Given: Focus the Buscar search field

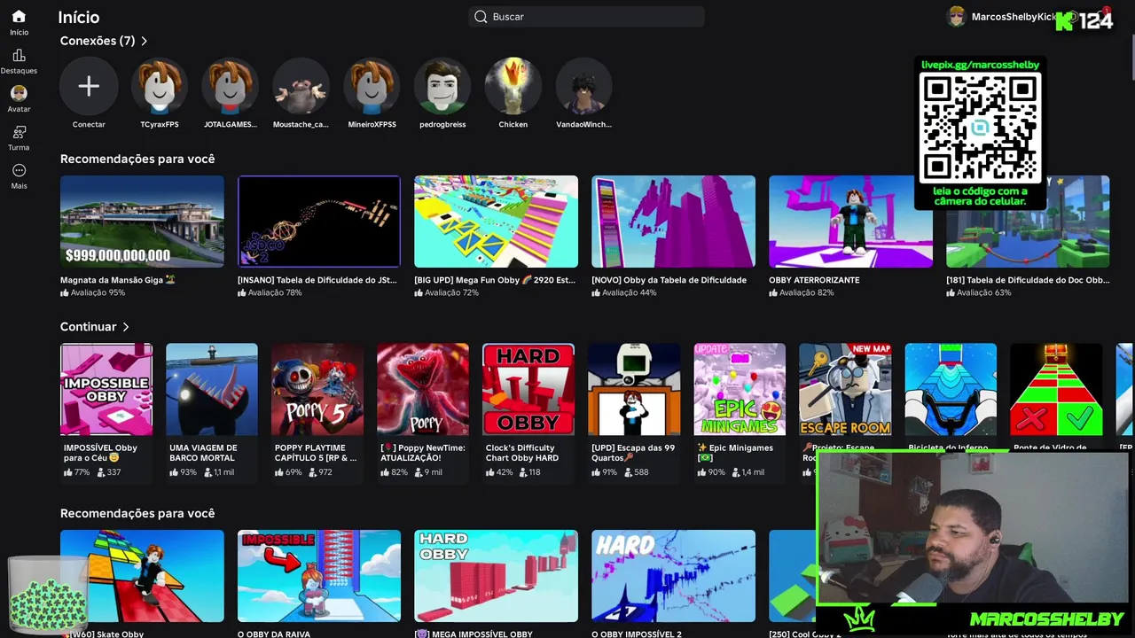Looking at the screenshot, I should [x=586, y=17].
